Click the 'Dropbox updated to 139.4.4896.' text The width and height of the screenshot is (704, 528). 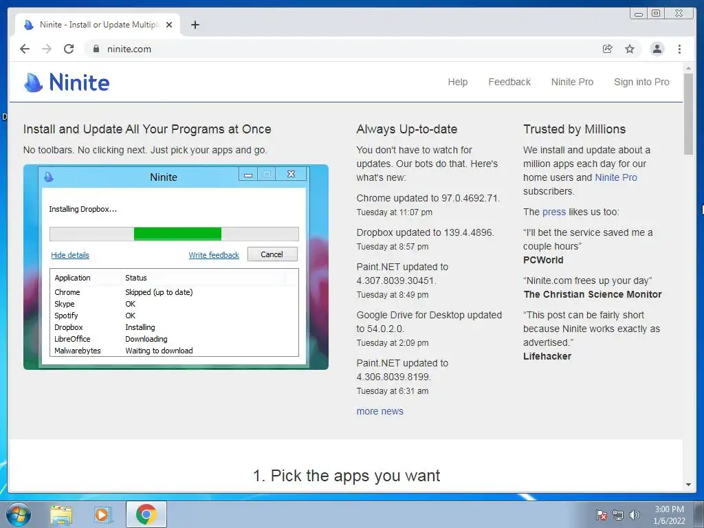tap(425, 232)
